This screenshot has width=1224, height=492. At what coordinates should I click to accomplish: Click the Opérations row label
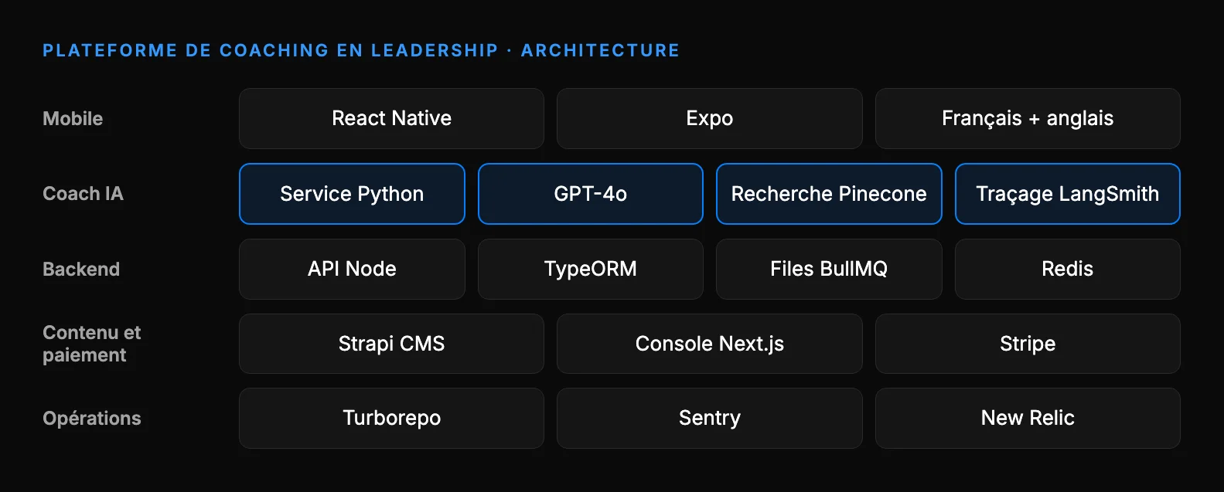tap(92, 419)
